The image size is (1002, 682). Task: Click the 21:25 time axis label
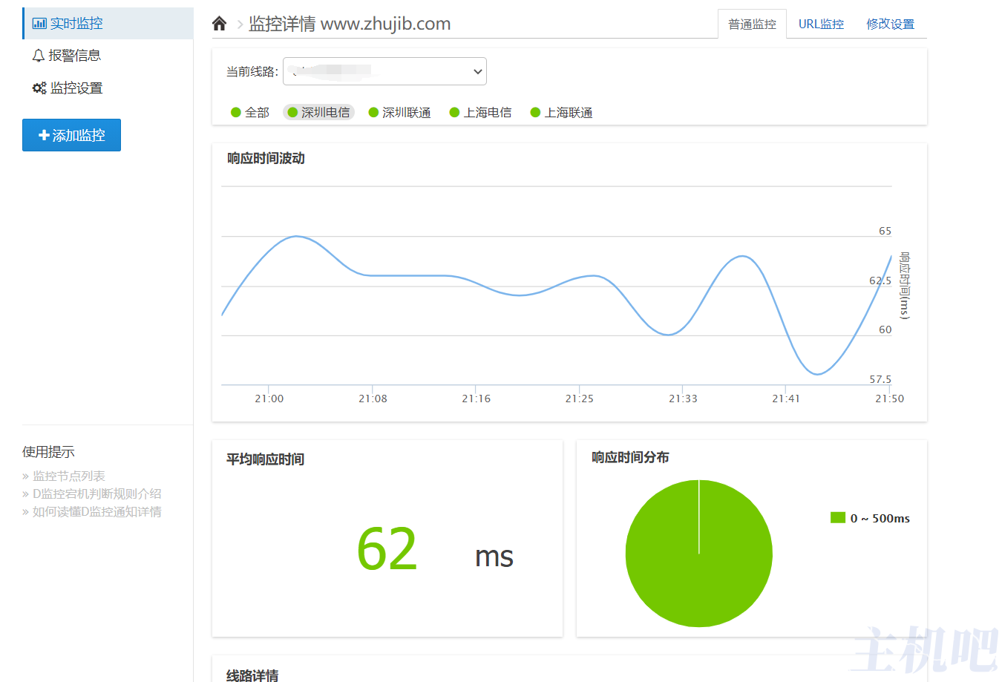[579, 399]
